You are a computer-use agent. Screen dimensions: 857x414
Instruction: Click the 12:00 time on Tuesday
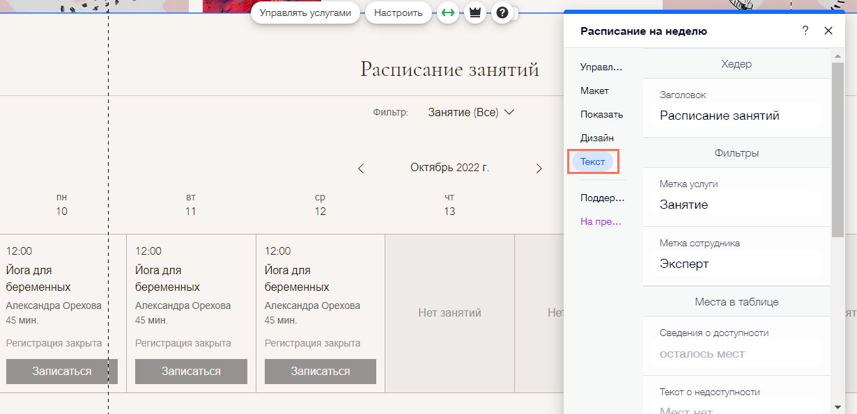pos(148,251)
